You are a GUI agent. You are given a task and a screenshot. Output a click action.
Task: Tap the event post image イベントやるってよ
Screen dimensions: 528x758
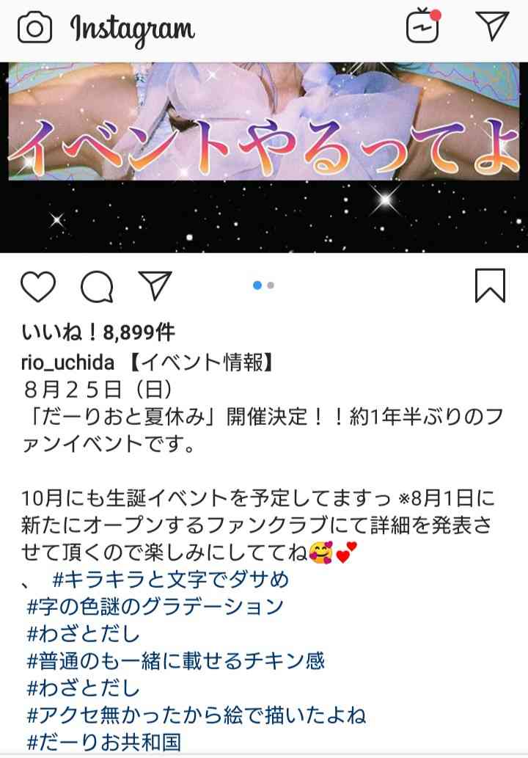point(264,157)
